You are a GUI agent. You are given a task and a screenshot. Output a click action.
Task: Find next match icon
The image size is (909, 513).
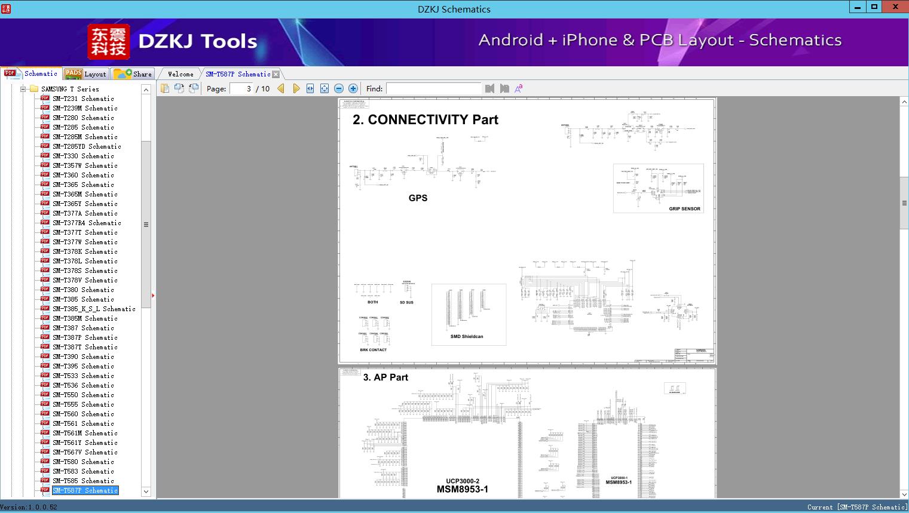(504, 88)
